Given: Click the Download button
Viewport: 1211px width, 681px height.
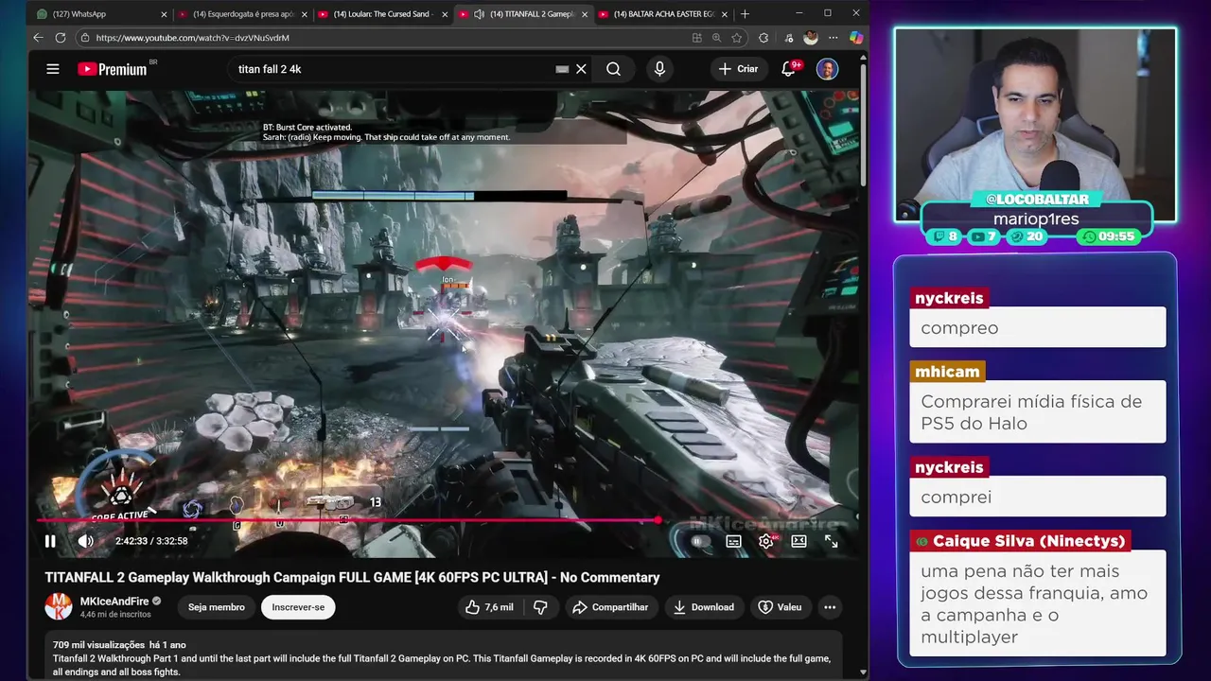Looking at the screenshot, I should coord(703,607).
